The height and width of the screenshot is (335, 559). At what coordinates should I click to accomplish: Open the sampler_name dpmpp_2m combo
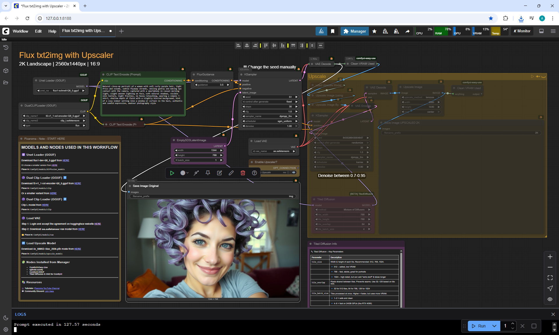pos(270,116)
